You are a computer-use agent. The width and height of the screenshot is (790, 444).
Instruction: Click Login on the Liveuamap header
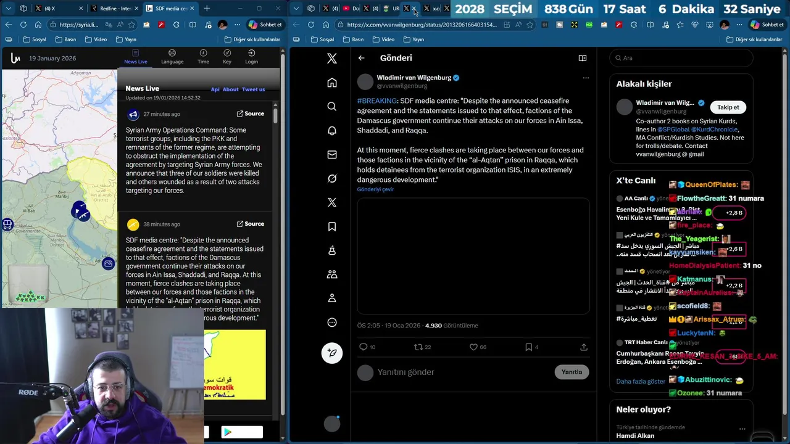[251, 57]
